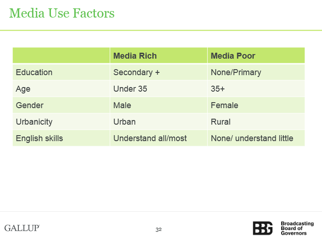Click the Rural cell
Screen dimensions: 322x241
(x=256, y=121)
